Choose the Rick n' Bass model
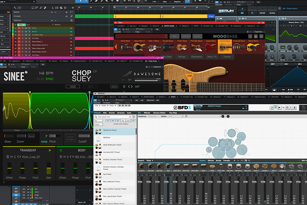The width and height of the screenshot is (307, 205). click(153, 47)
